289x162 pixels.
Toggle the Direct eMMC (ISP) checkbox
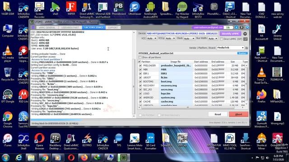click(x=221, y=39)
